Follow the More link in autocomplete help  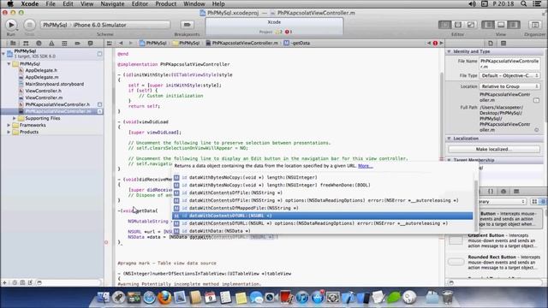point(366,166)
